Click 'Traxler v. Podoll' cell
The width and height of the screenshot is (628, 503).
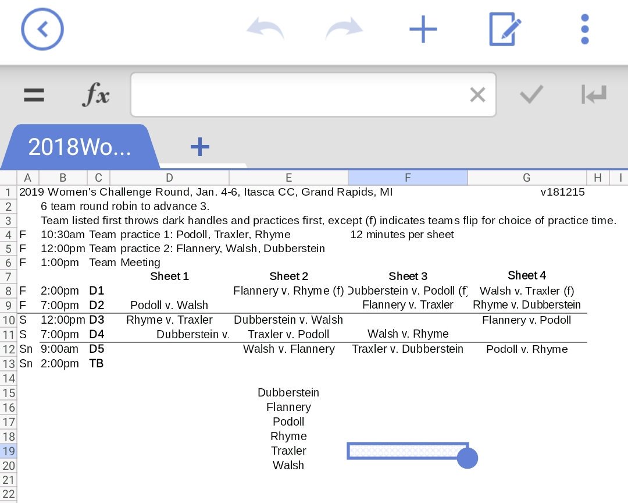[x=288, y=334]
